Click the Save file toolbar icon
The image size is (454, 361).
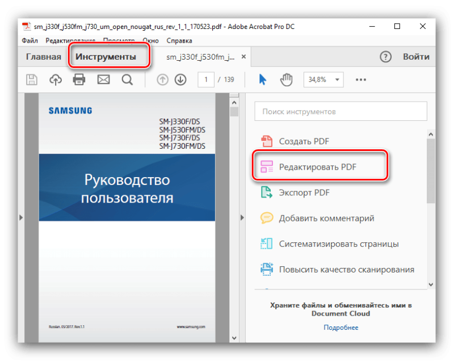[x=32, y=79]
